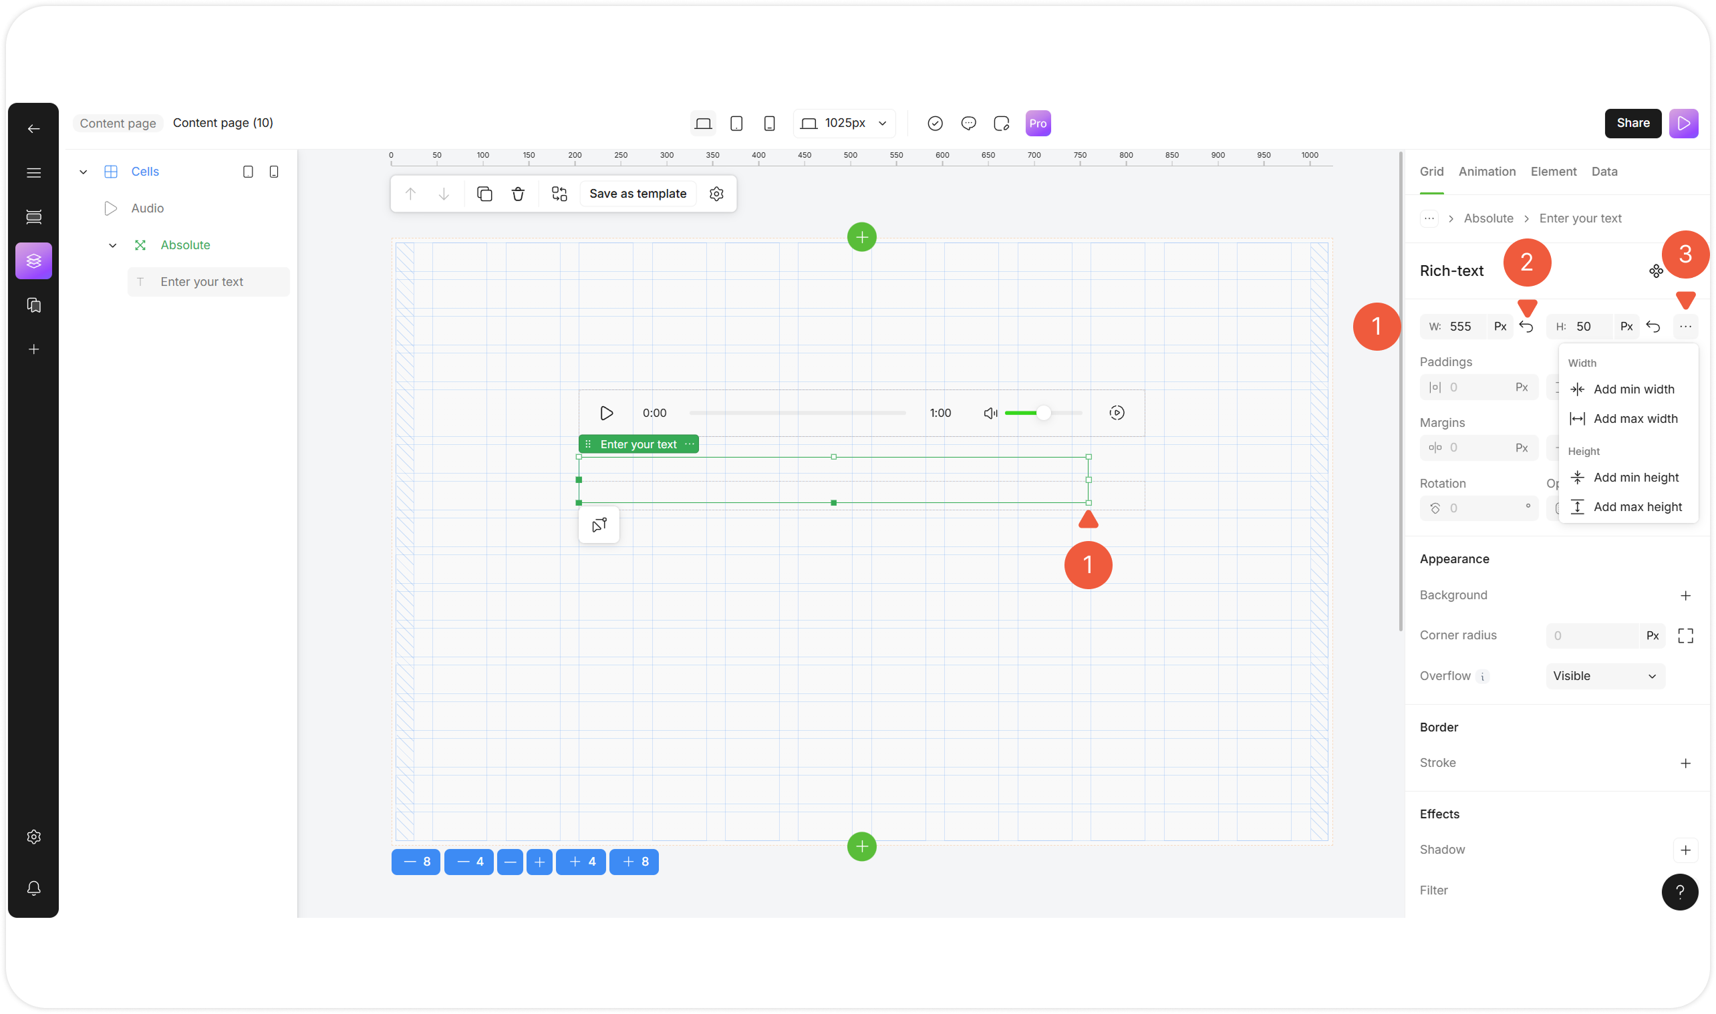Image resolution: width=1716 pixels, height=1014 pixels.
Task: Open the layers panel in left sidebar
Action: pyautogui.click(x=33, y=261)
